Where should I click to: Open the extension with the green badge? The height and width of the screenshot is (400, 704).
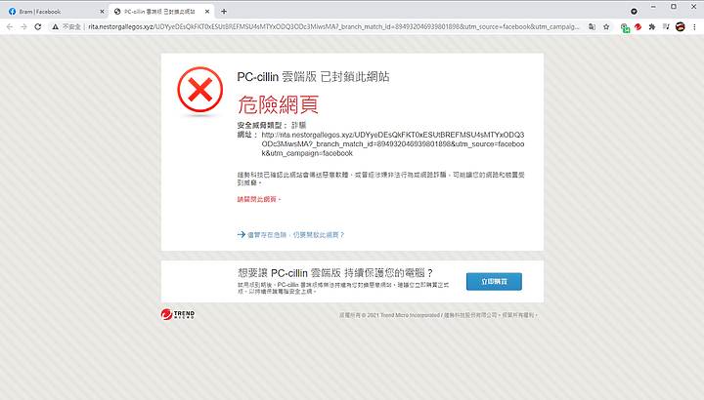click(x=625, y=27)
